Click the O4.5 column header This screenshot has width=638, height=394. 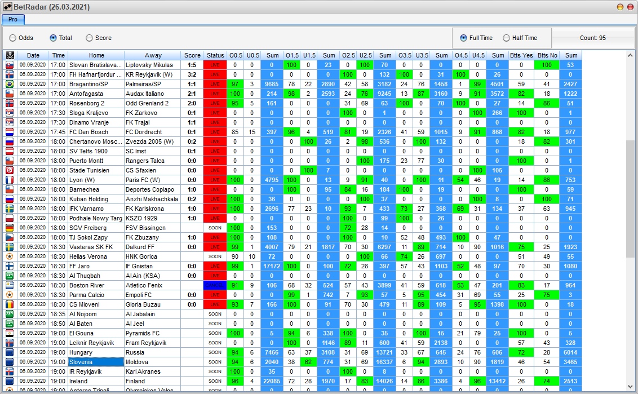[x=461, y=55]
